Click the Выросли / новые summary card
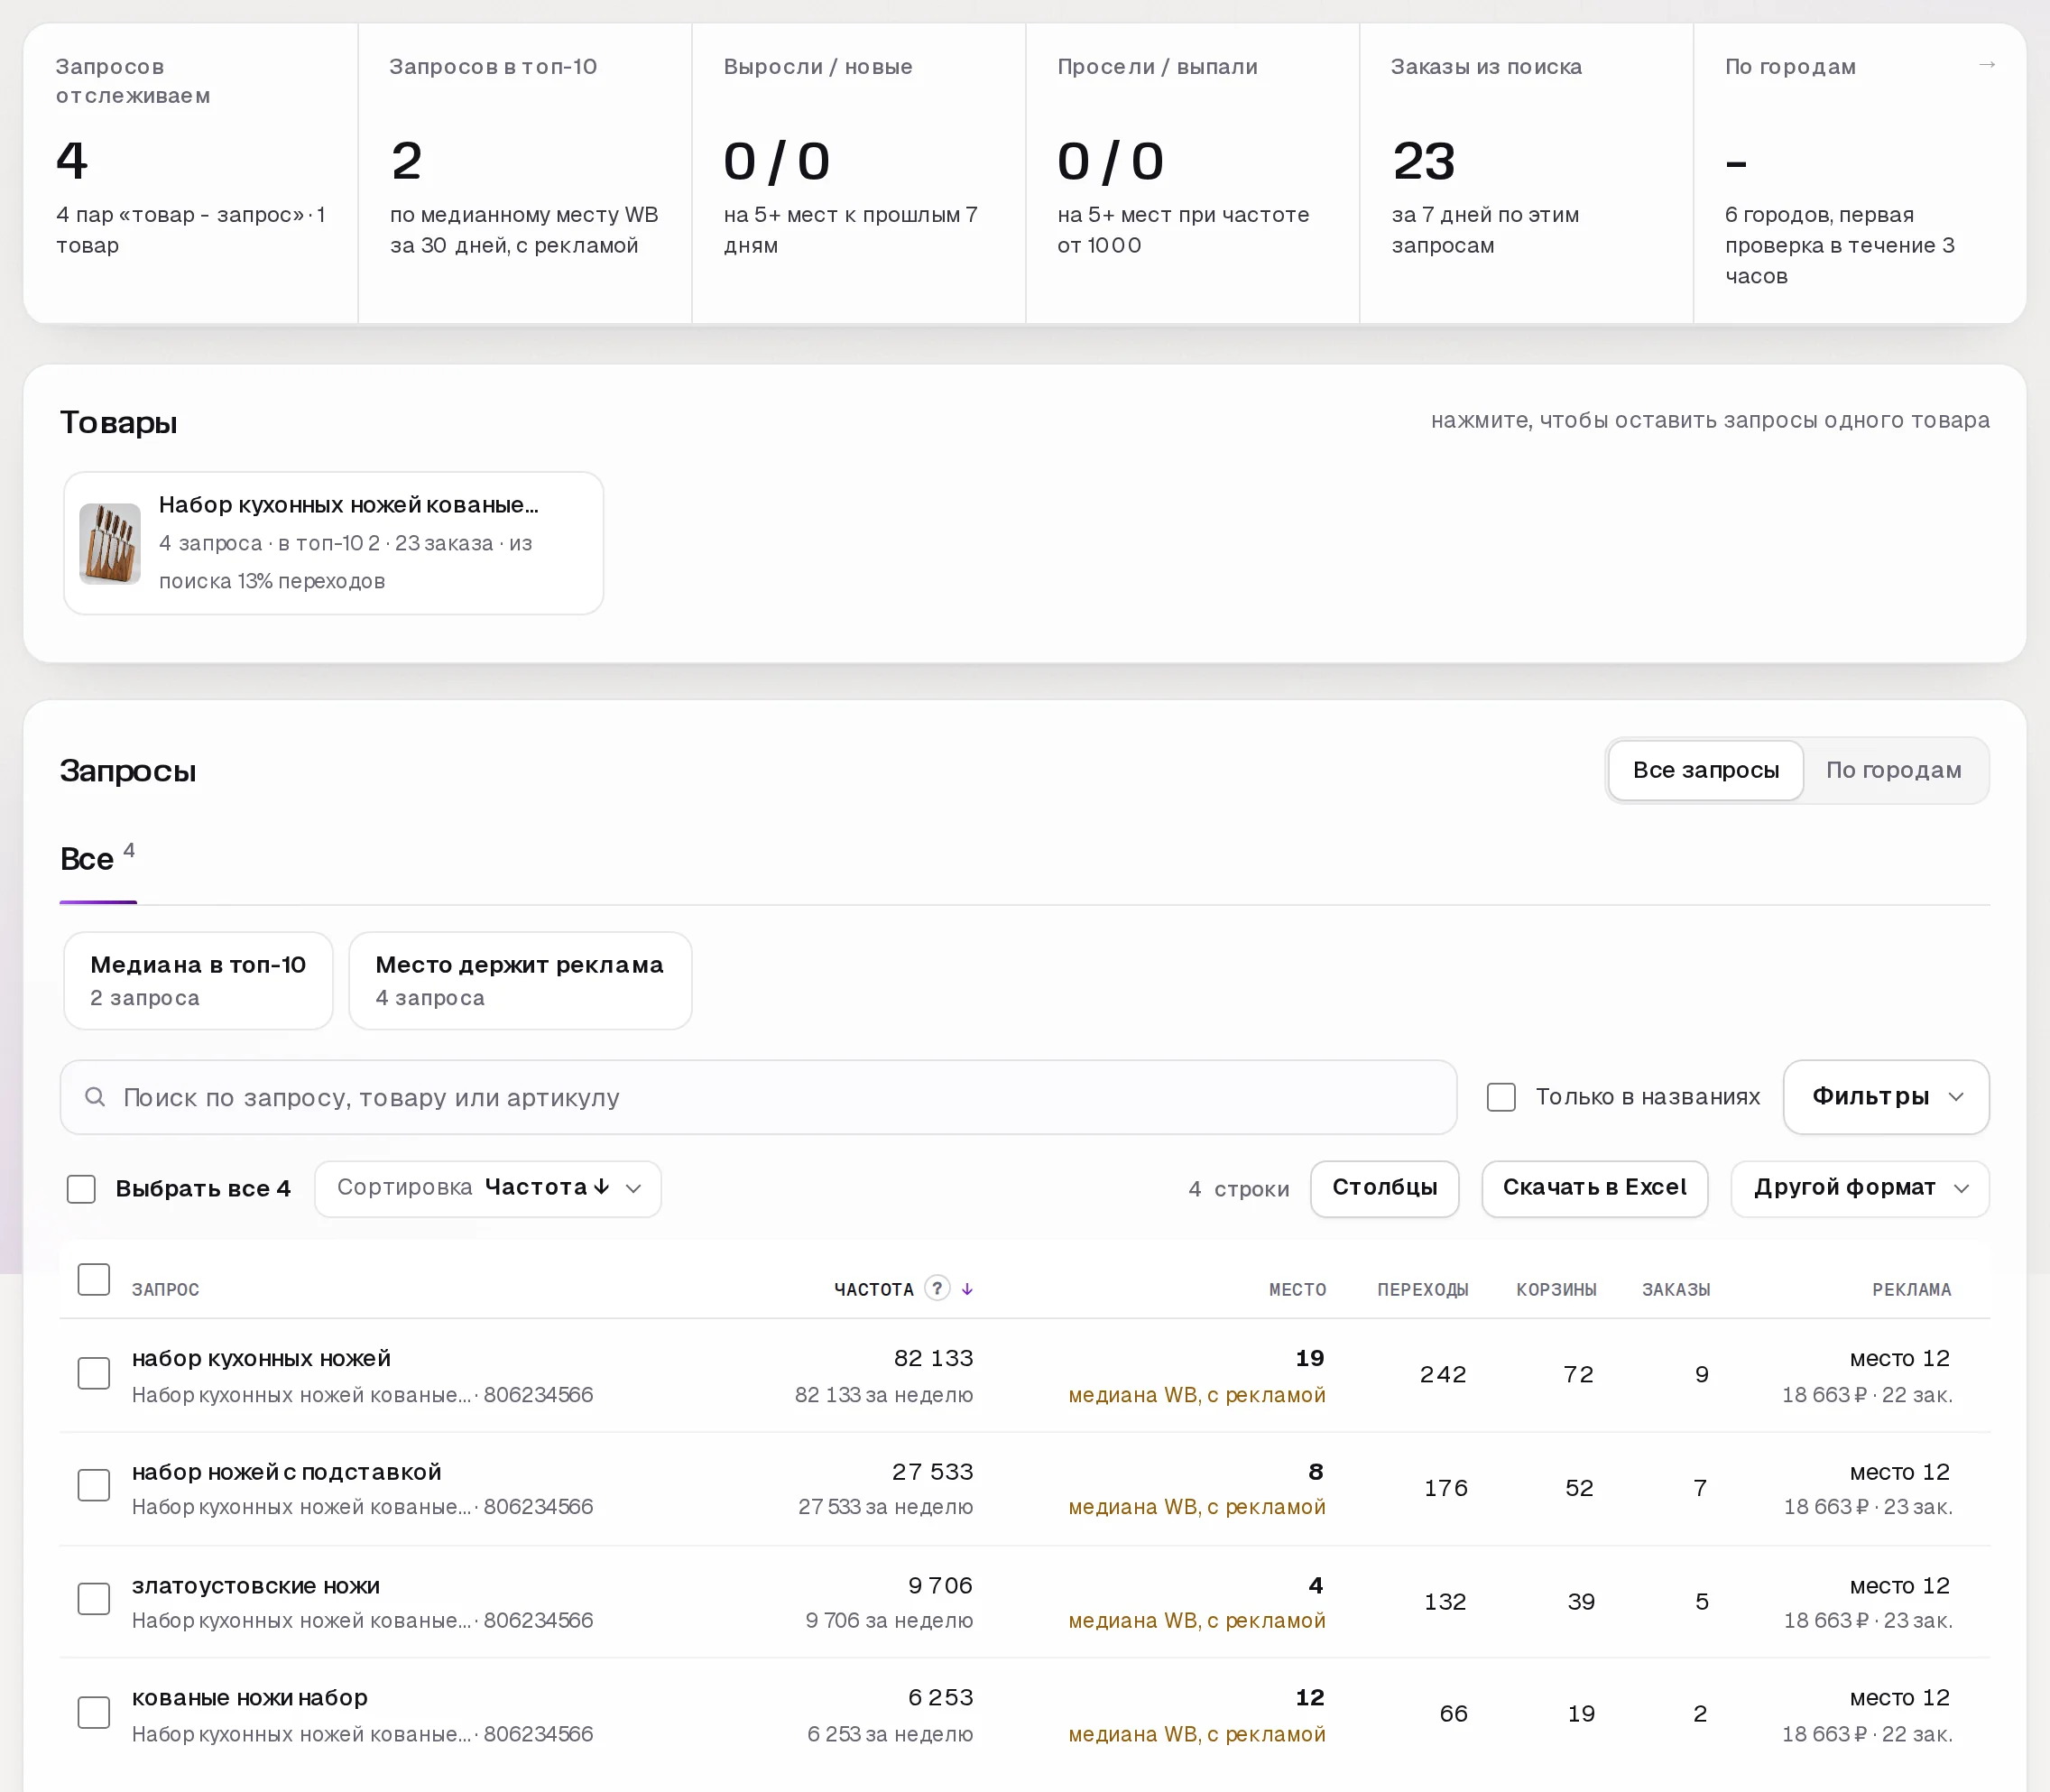This screenshot has width=2050, height=1792. coord(859,173)
